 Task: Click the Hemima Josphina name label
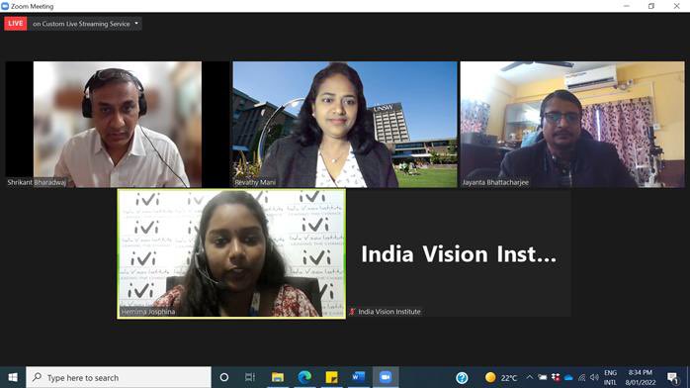click(148, 312)
